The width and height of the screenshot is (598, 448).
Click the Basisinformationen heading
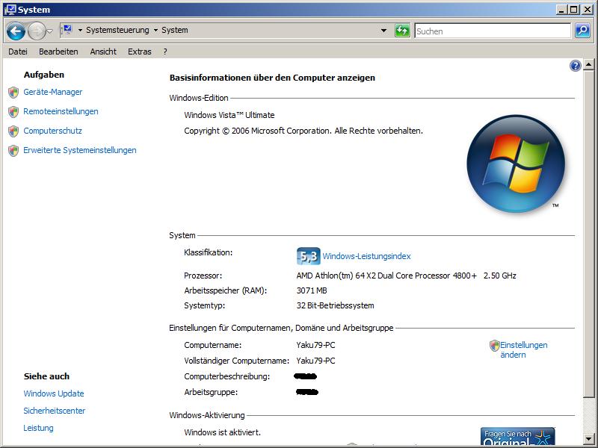pyautogui.click(x=272, y=78)
